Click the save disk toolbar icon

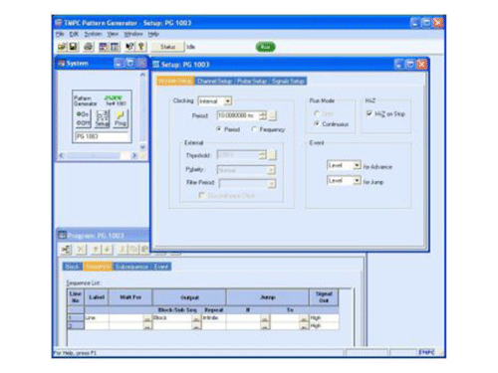(73, 47)
